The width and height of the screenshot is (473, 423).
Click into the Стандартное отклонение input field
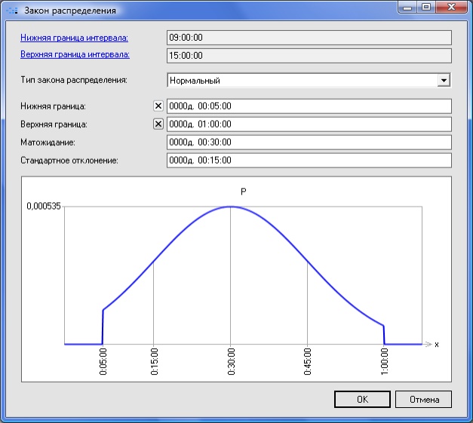pyautogui.click(x=308, y=161)
